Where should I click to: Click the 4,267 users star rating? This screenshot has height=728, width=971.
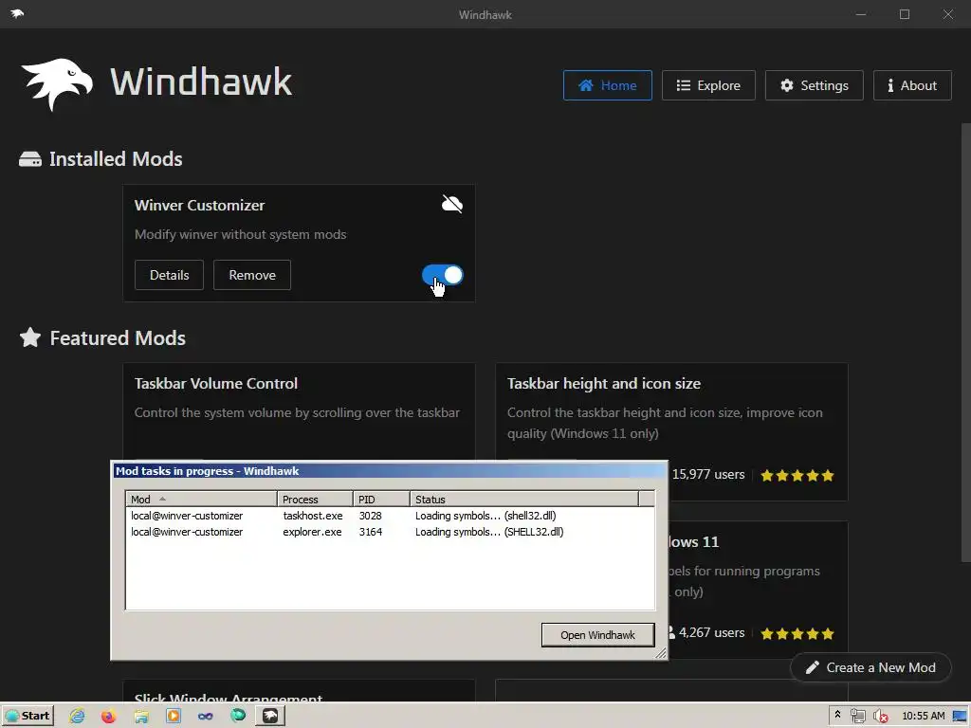pyautogui.click(x=797, y=633)
